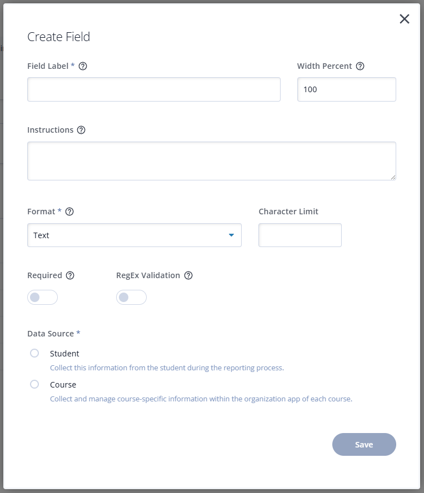Focus the Field Label input box
The width and height of the screenshot is (424, 493).
click(x=154, y=89)
